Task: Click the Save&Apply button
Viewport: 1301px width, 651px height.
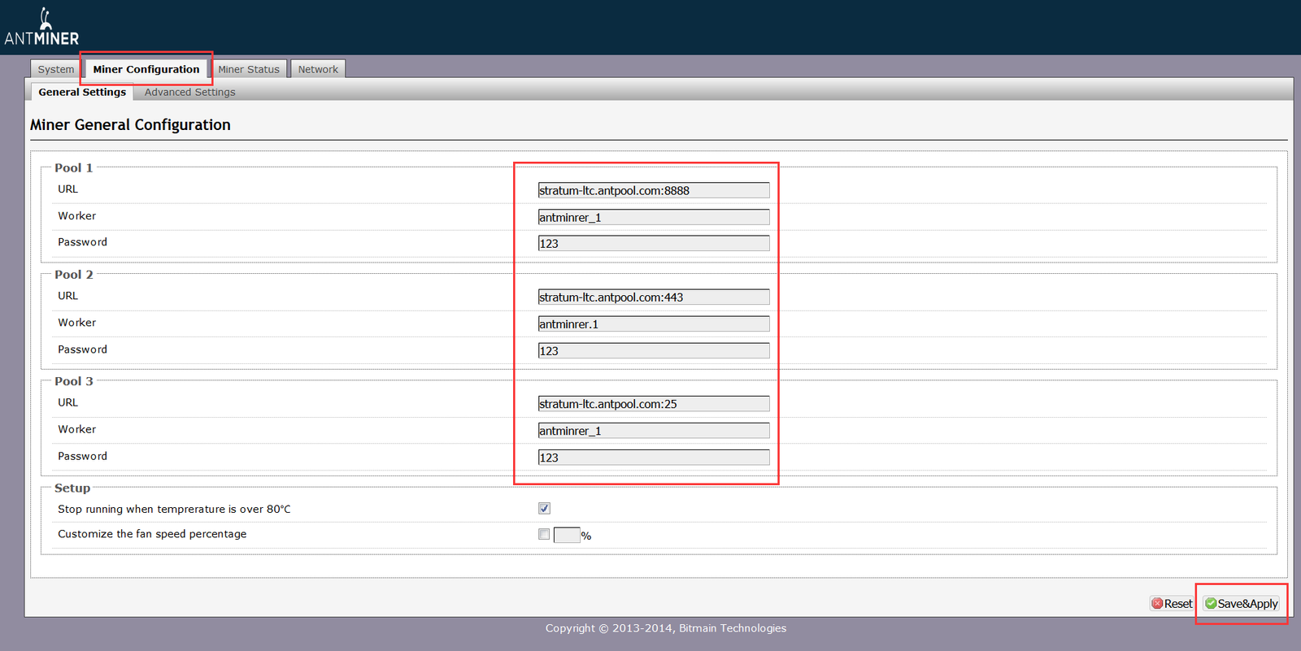Action: point(1242,603)
